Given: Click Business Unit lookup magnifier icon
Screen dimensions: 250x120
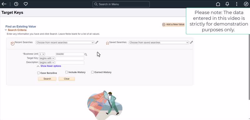Looking at the screenshot, I should pyautogui.click(x=86, y=54).
